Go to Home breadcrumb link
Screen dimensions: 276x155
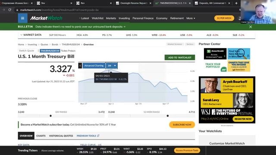click(x=21, y=44)
